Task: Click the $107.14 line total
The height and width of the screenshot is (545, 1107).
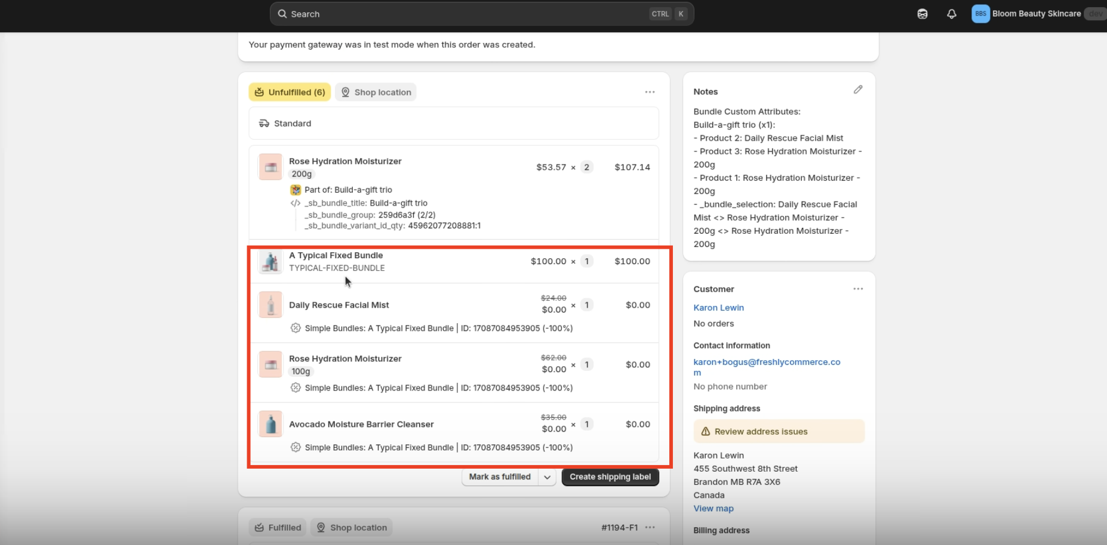Action: [632, 167]
